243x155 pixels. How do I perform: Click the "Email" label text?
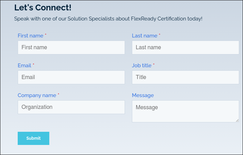click(25, 66)
